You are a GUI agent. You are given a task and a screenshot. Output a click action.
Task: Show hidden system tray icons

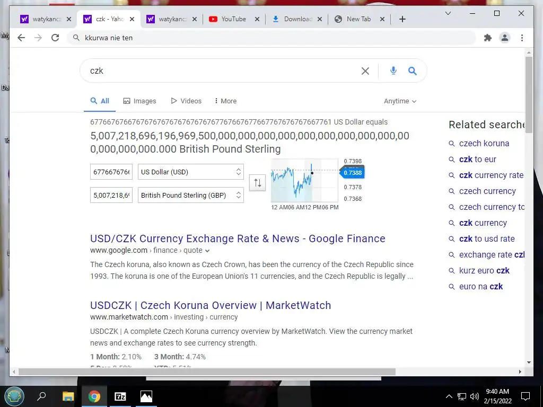point(449,396)
